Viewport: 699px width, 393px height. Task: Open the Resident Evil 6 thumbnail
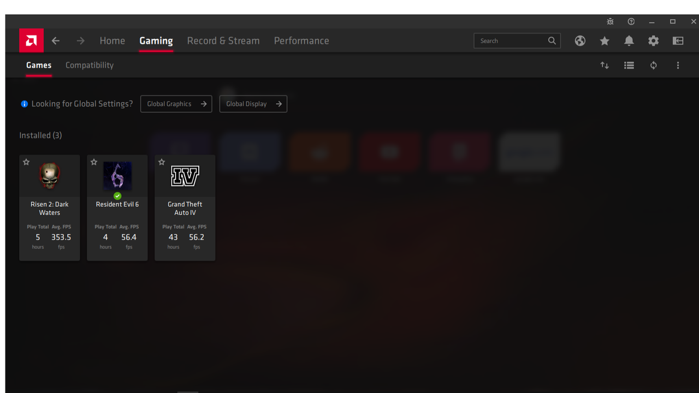(117, 176)
